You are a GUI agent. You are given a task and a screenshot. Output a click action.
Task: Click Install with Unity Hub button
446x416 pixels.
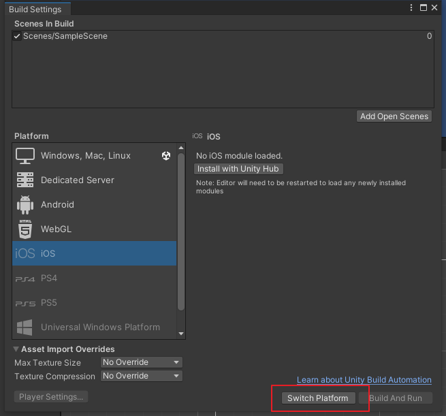238,169
